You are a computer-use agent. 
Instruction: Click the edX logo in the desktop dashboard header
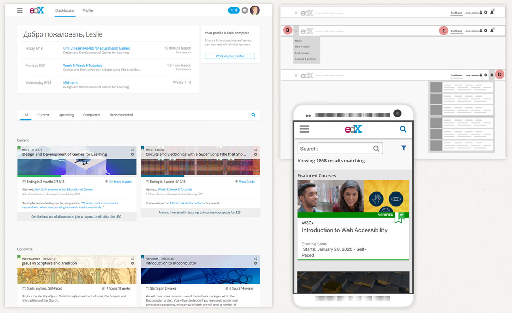[37, 10]
